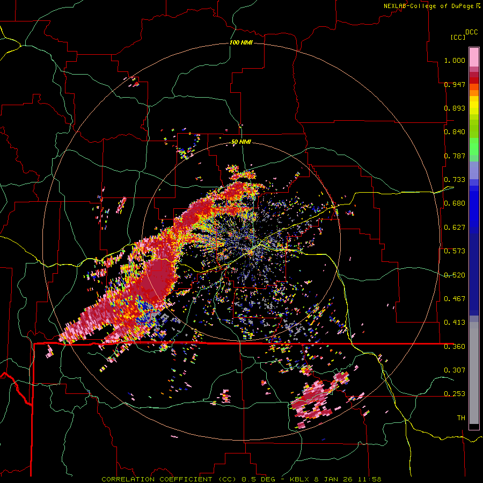Screen dimensions: 483x483
Task: Click the TH threshold label
Action: click(x=461, y=418)
